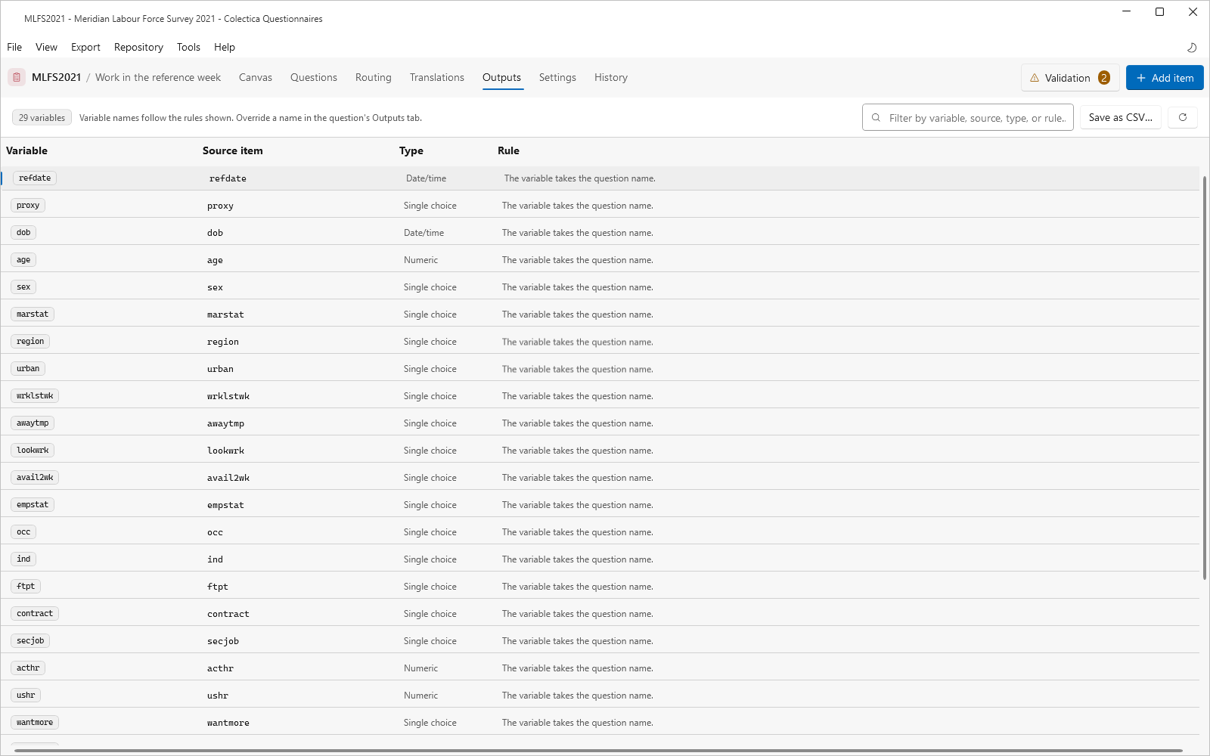Switch to the Canvas tab
Screen dimensions: 1210x756
pos(256,77)
